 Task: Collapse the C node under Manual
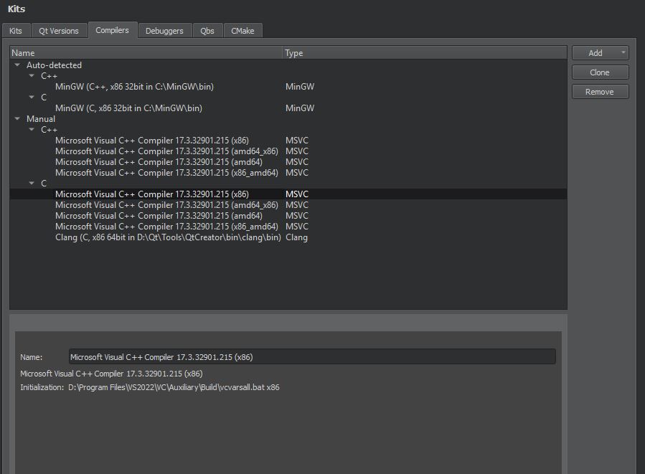[32, 184]
